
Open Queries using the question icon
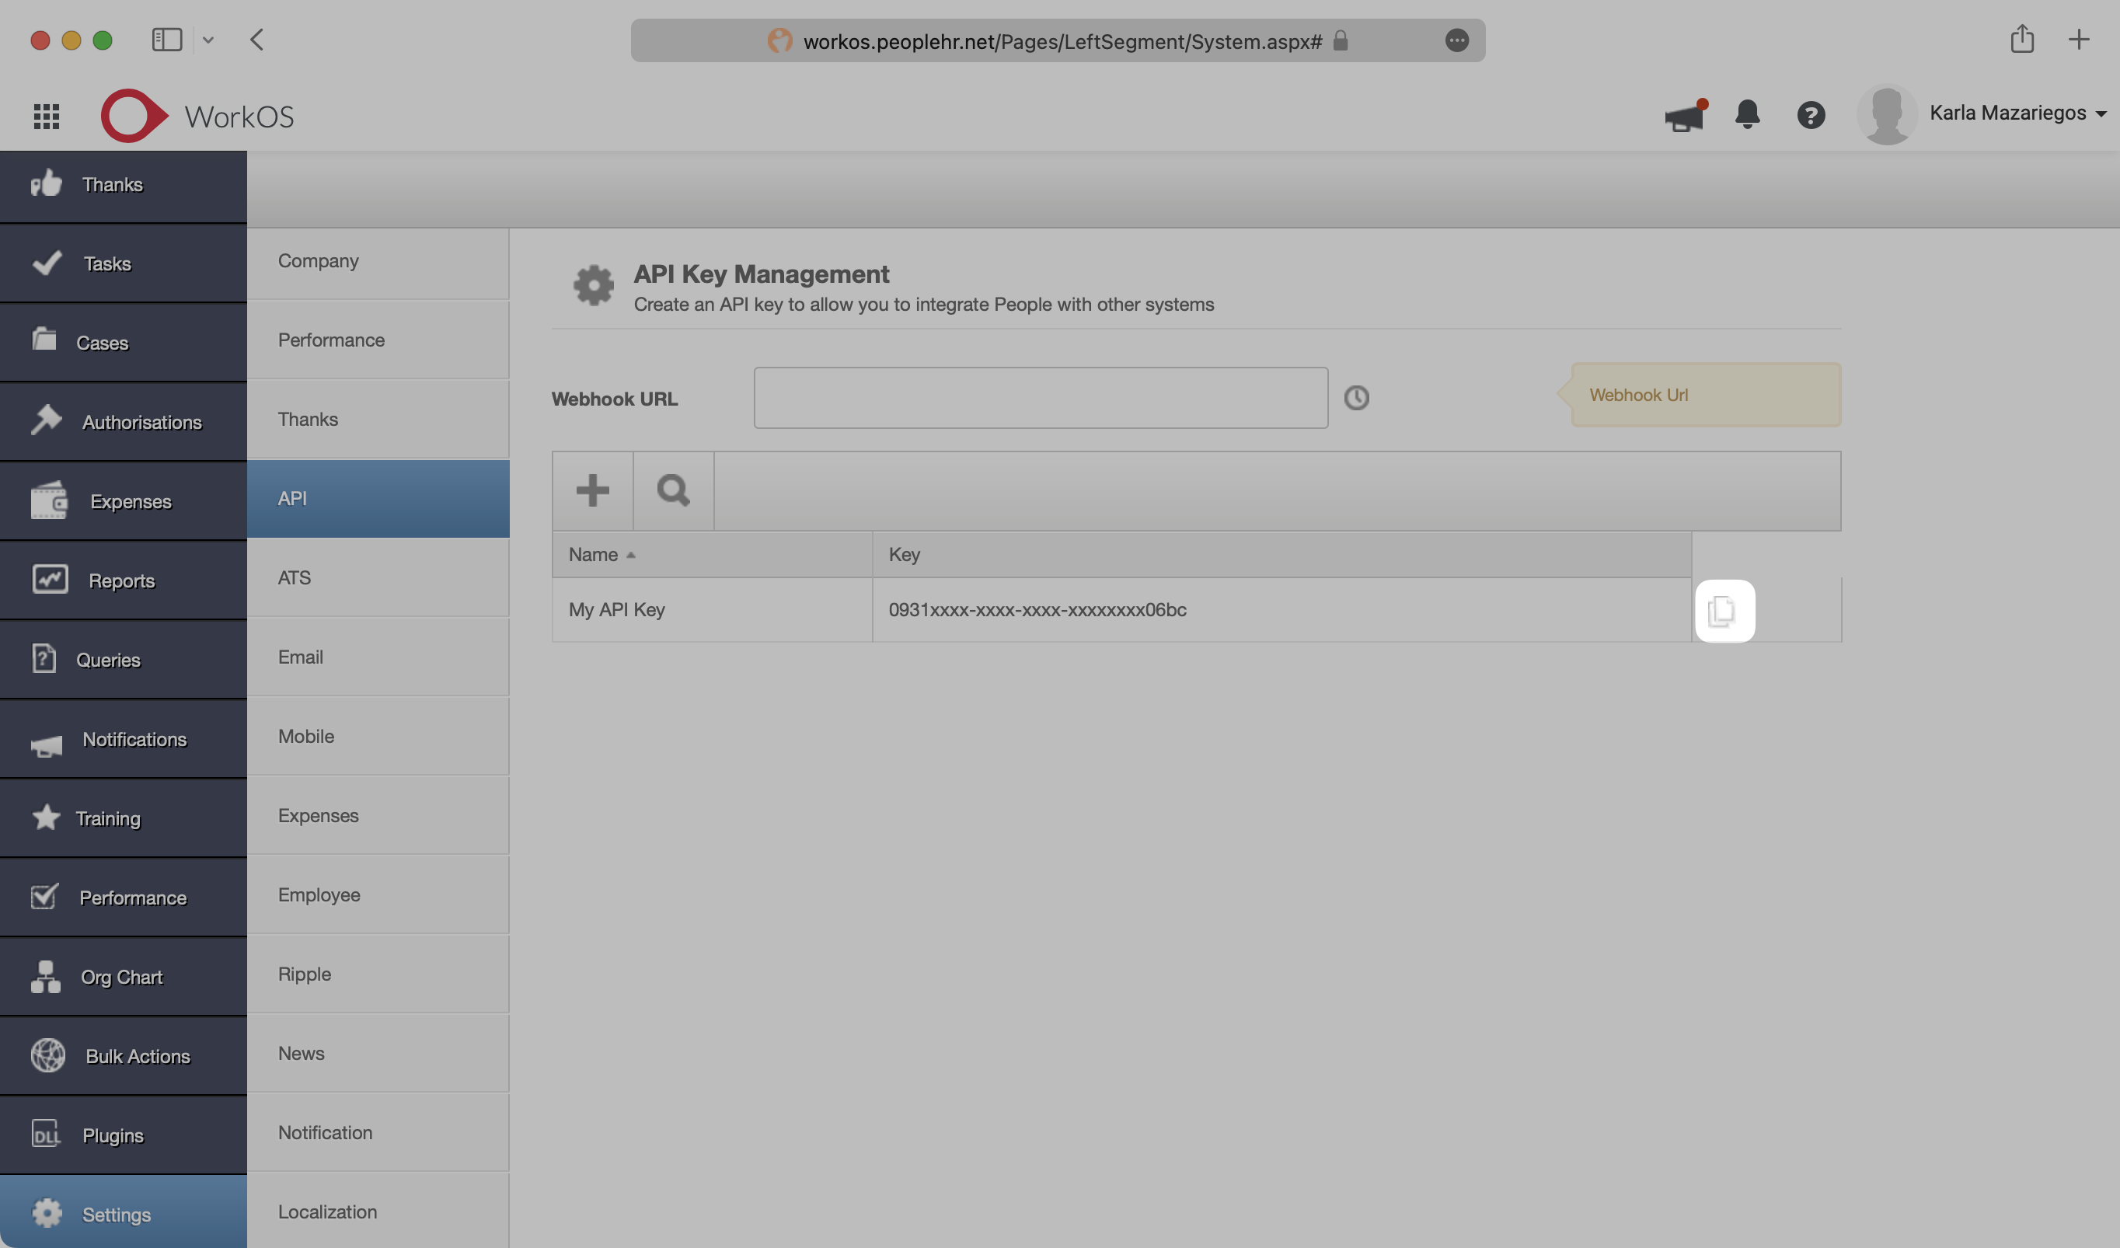pyautogui.click(x=44, y=659)
